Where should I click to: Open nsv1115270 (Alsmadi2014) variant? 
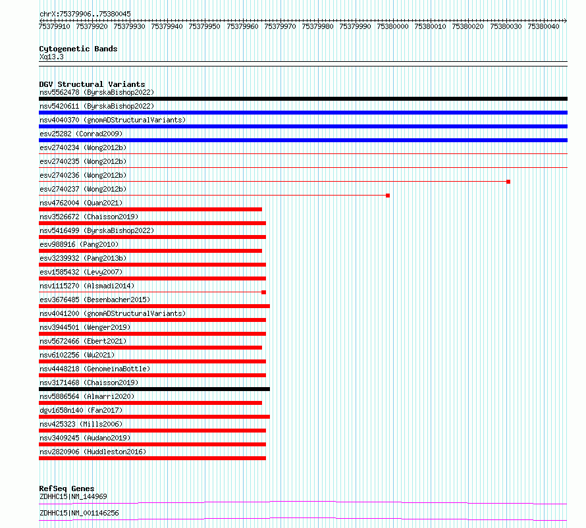coord(87,286)
